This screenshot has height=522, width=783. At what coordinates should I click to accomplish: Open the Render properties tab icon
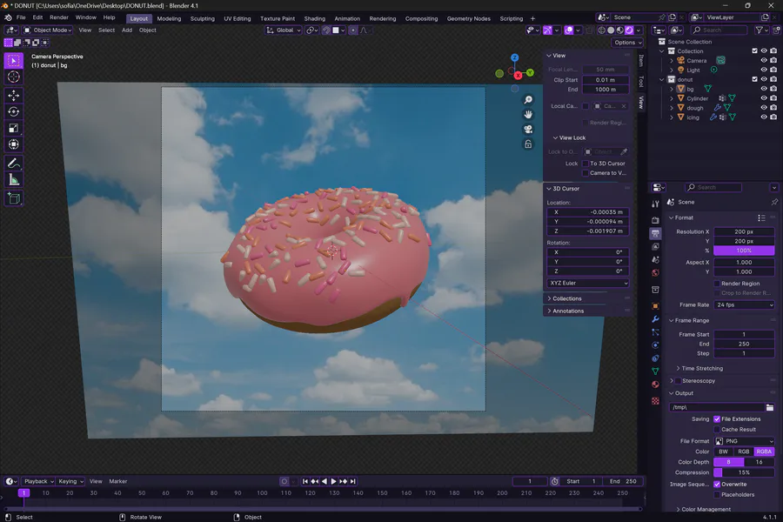click(x=655, y=220)
